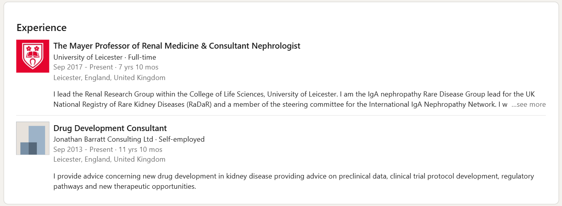Viewport: 562px width, 206px height.
Task: Click the Experience section heading
Action: (x=42, y=28)
